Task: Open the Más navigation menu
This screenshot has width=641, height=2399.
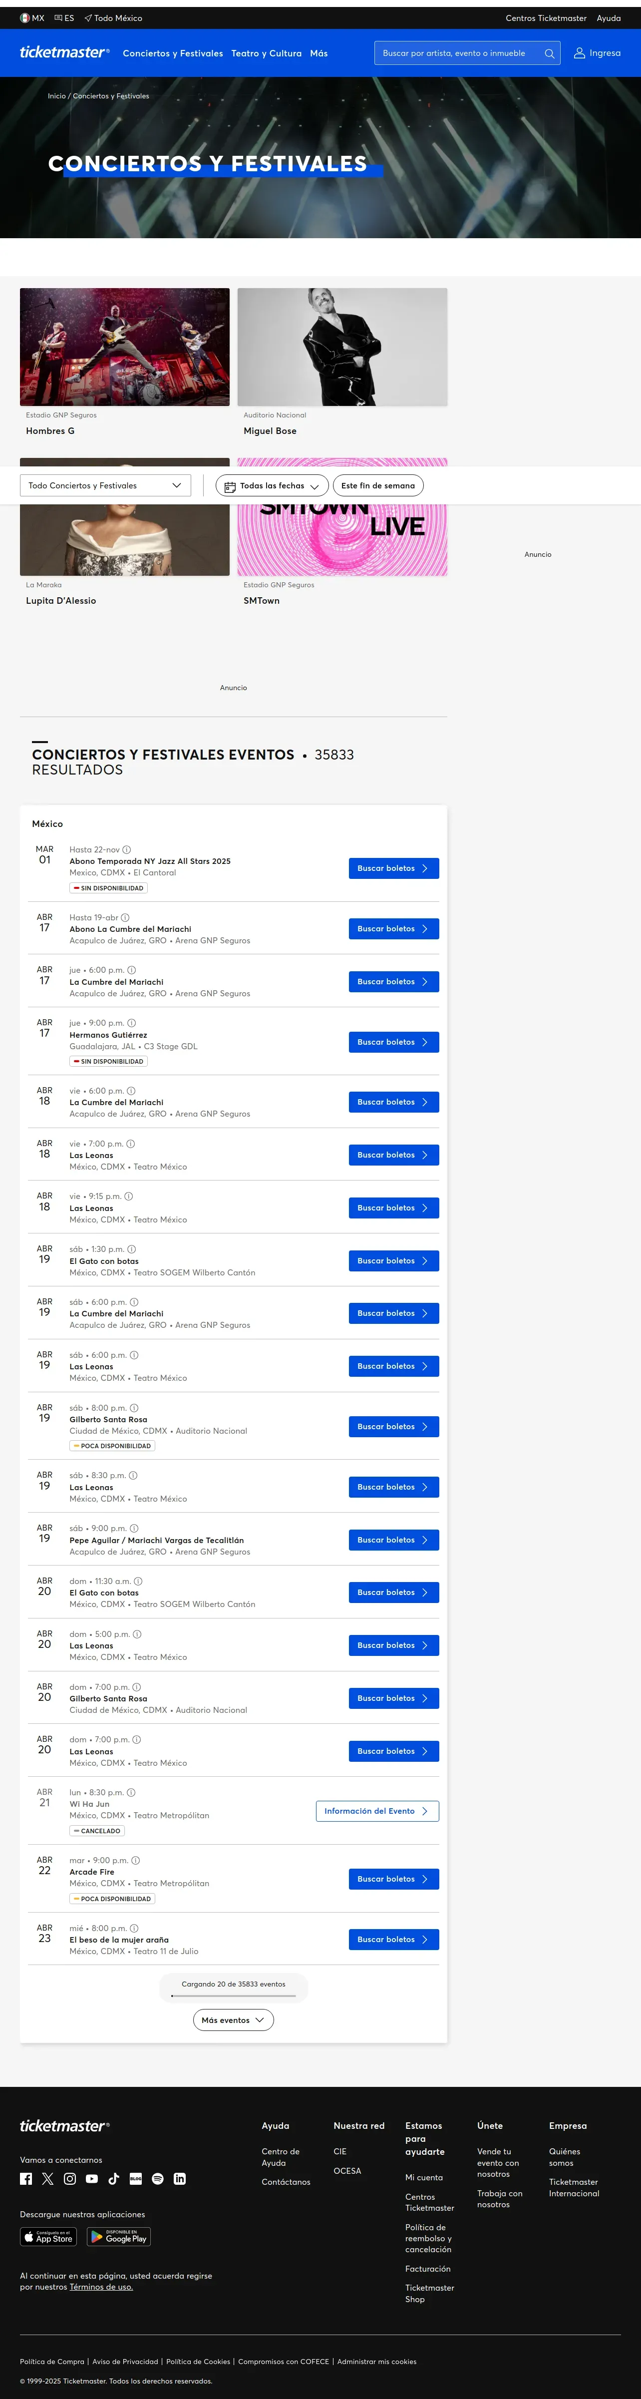Action: (x=319, y=53)
